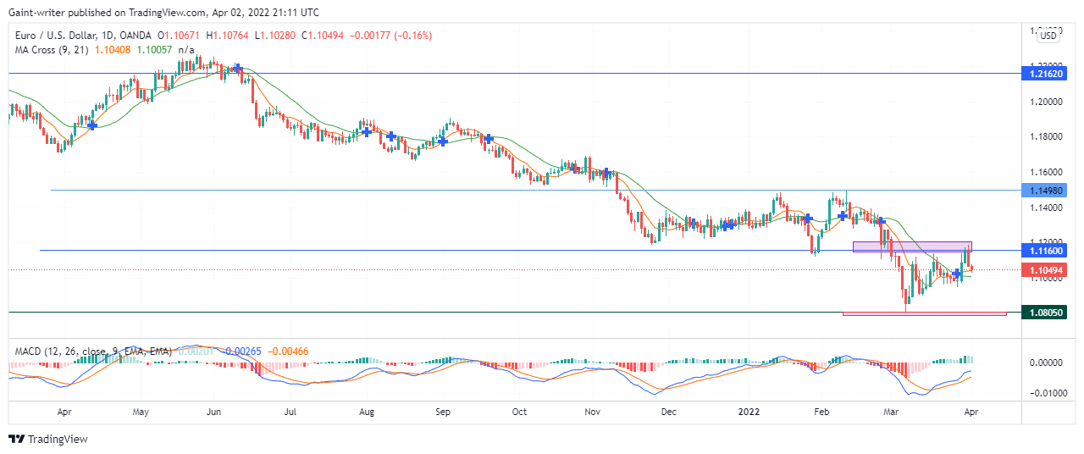Viewport: 1084px width, 454px height.
Task: Click the high price H1.10764 in header
Action: coord(225,36)
